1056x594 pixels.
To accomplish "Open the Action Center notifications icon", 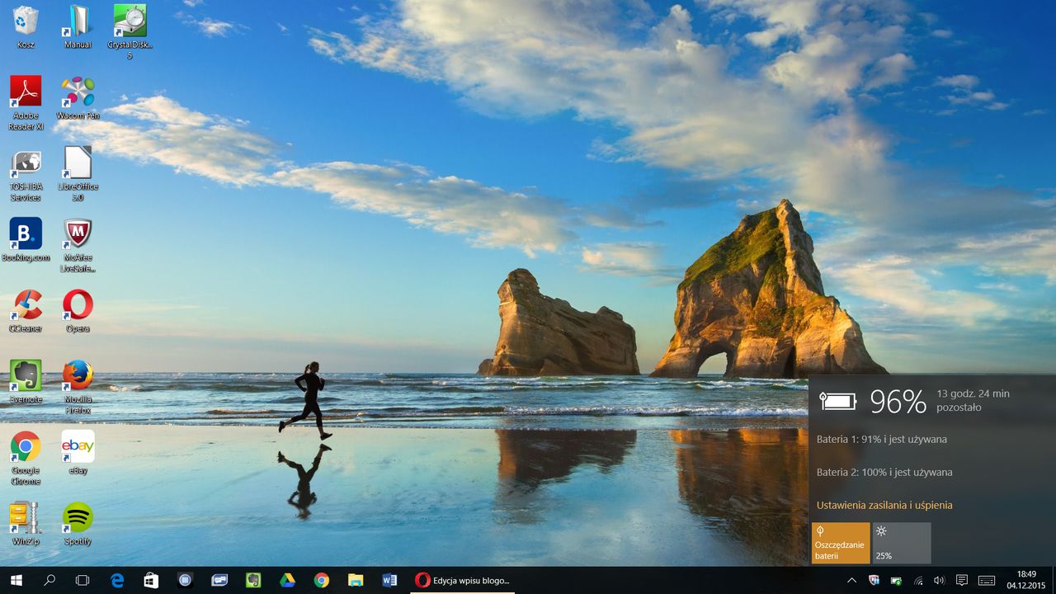I will [x=961, y=580].
